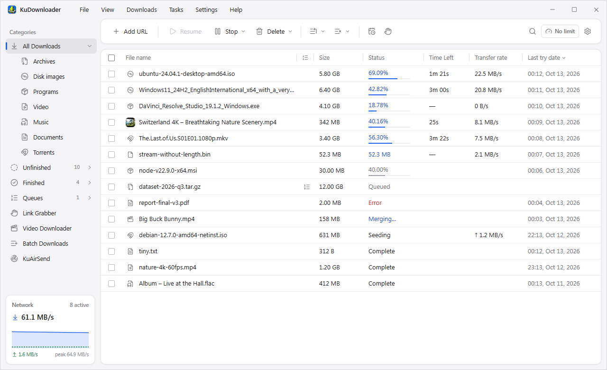This screenshot has width=607, height=370.
Task: Click the queue-order icon in the table header
Action: tap(305, 58)
